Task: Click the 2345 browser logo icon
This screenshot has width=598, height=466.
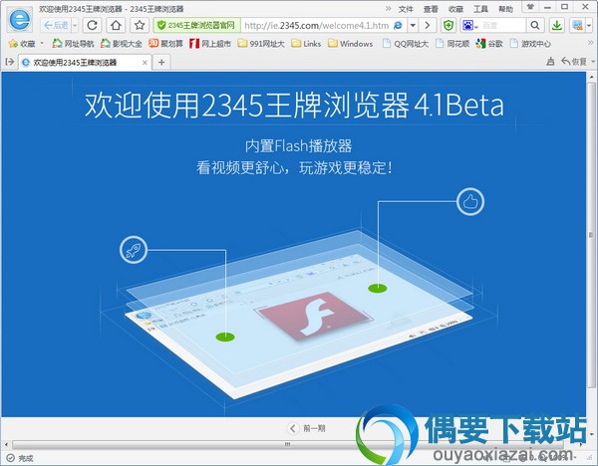Action: pos(20,20)
